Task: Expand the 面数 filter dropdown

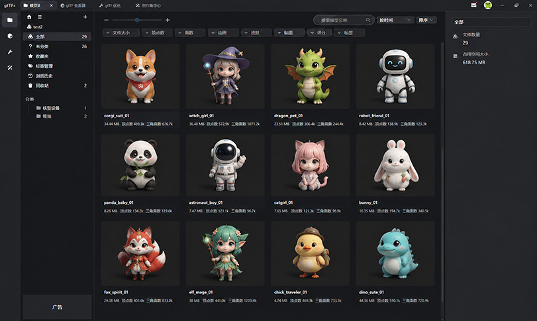Action: pos(190,33)
